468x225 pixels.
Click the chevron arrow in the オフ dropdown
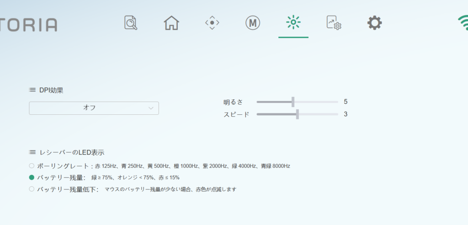coord(151,108)
